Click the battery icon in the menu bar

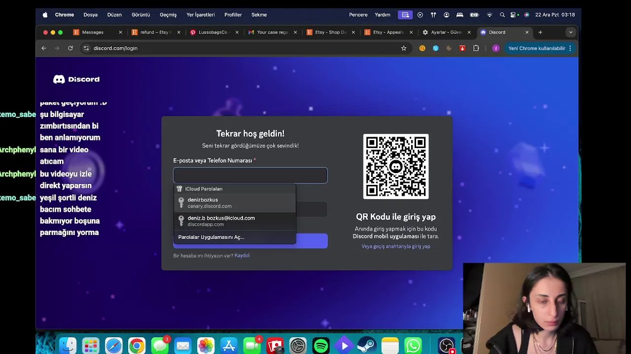click(474, 15)
